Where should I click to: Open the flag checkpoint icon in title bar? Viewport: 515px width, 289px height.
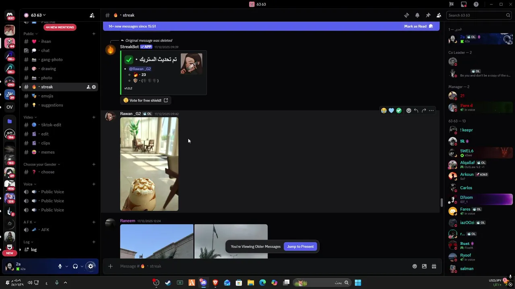(x=451, y=4)
